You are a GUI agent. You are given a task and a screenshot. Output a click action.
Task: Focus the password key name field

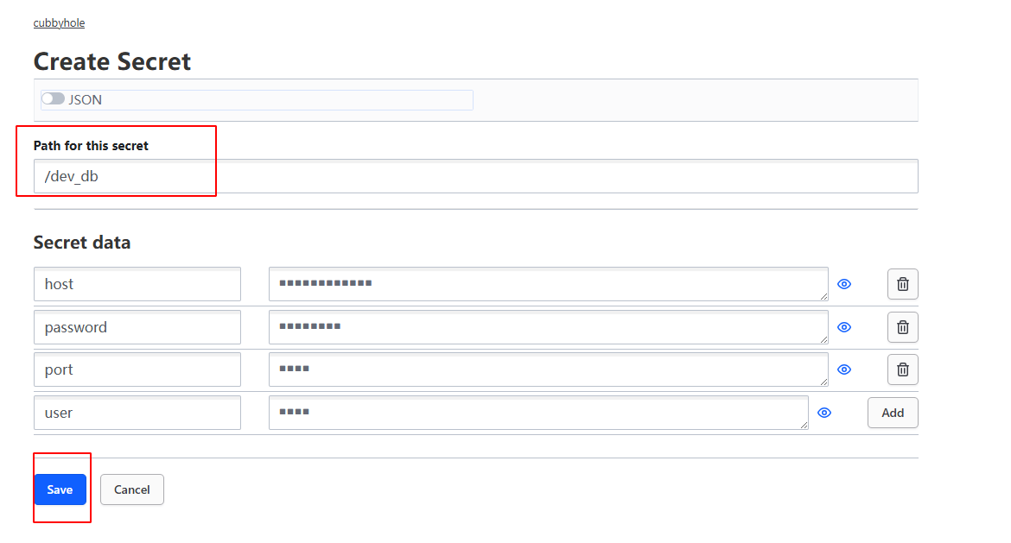[x=137, y=327]
